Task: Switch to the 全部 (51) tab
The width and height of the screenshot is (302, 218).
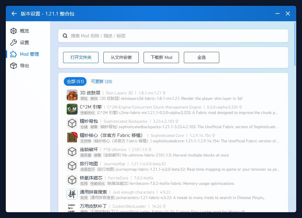Action: 75,81
